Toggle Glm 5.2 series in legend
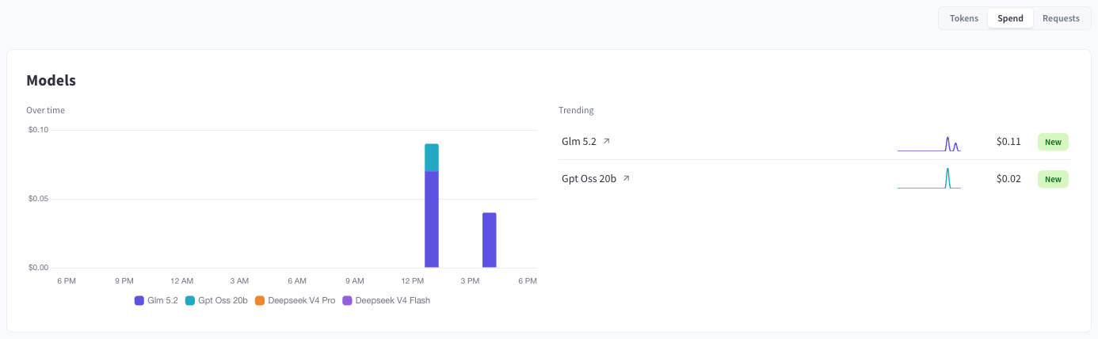Screen dimensions: 1098x339 pos(156,300)
